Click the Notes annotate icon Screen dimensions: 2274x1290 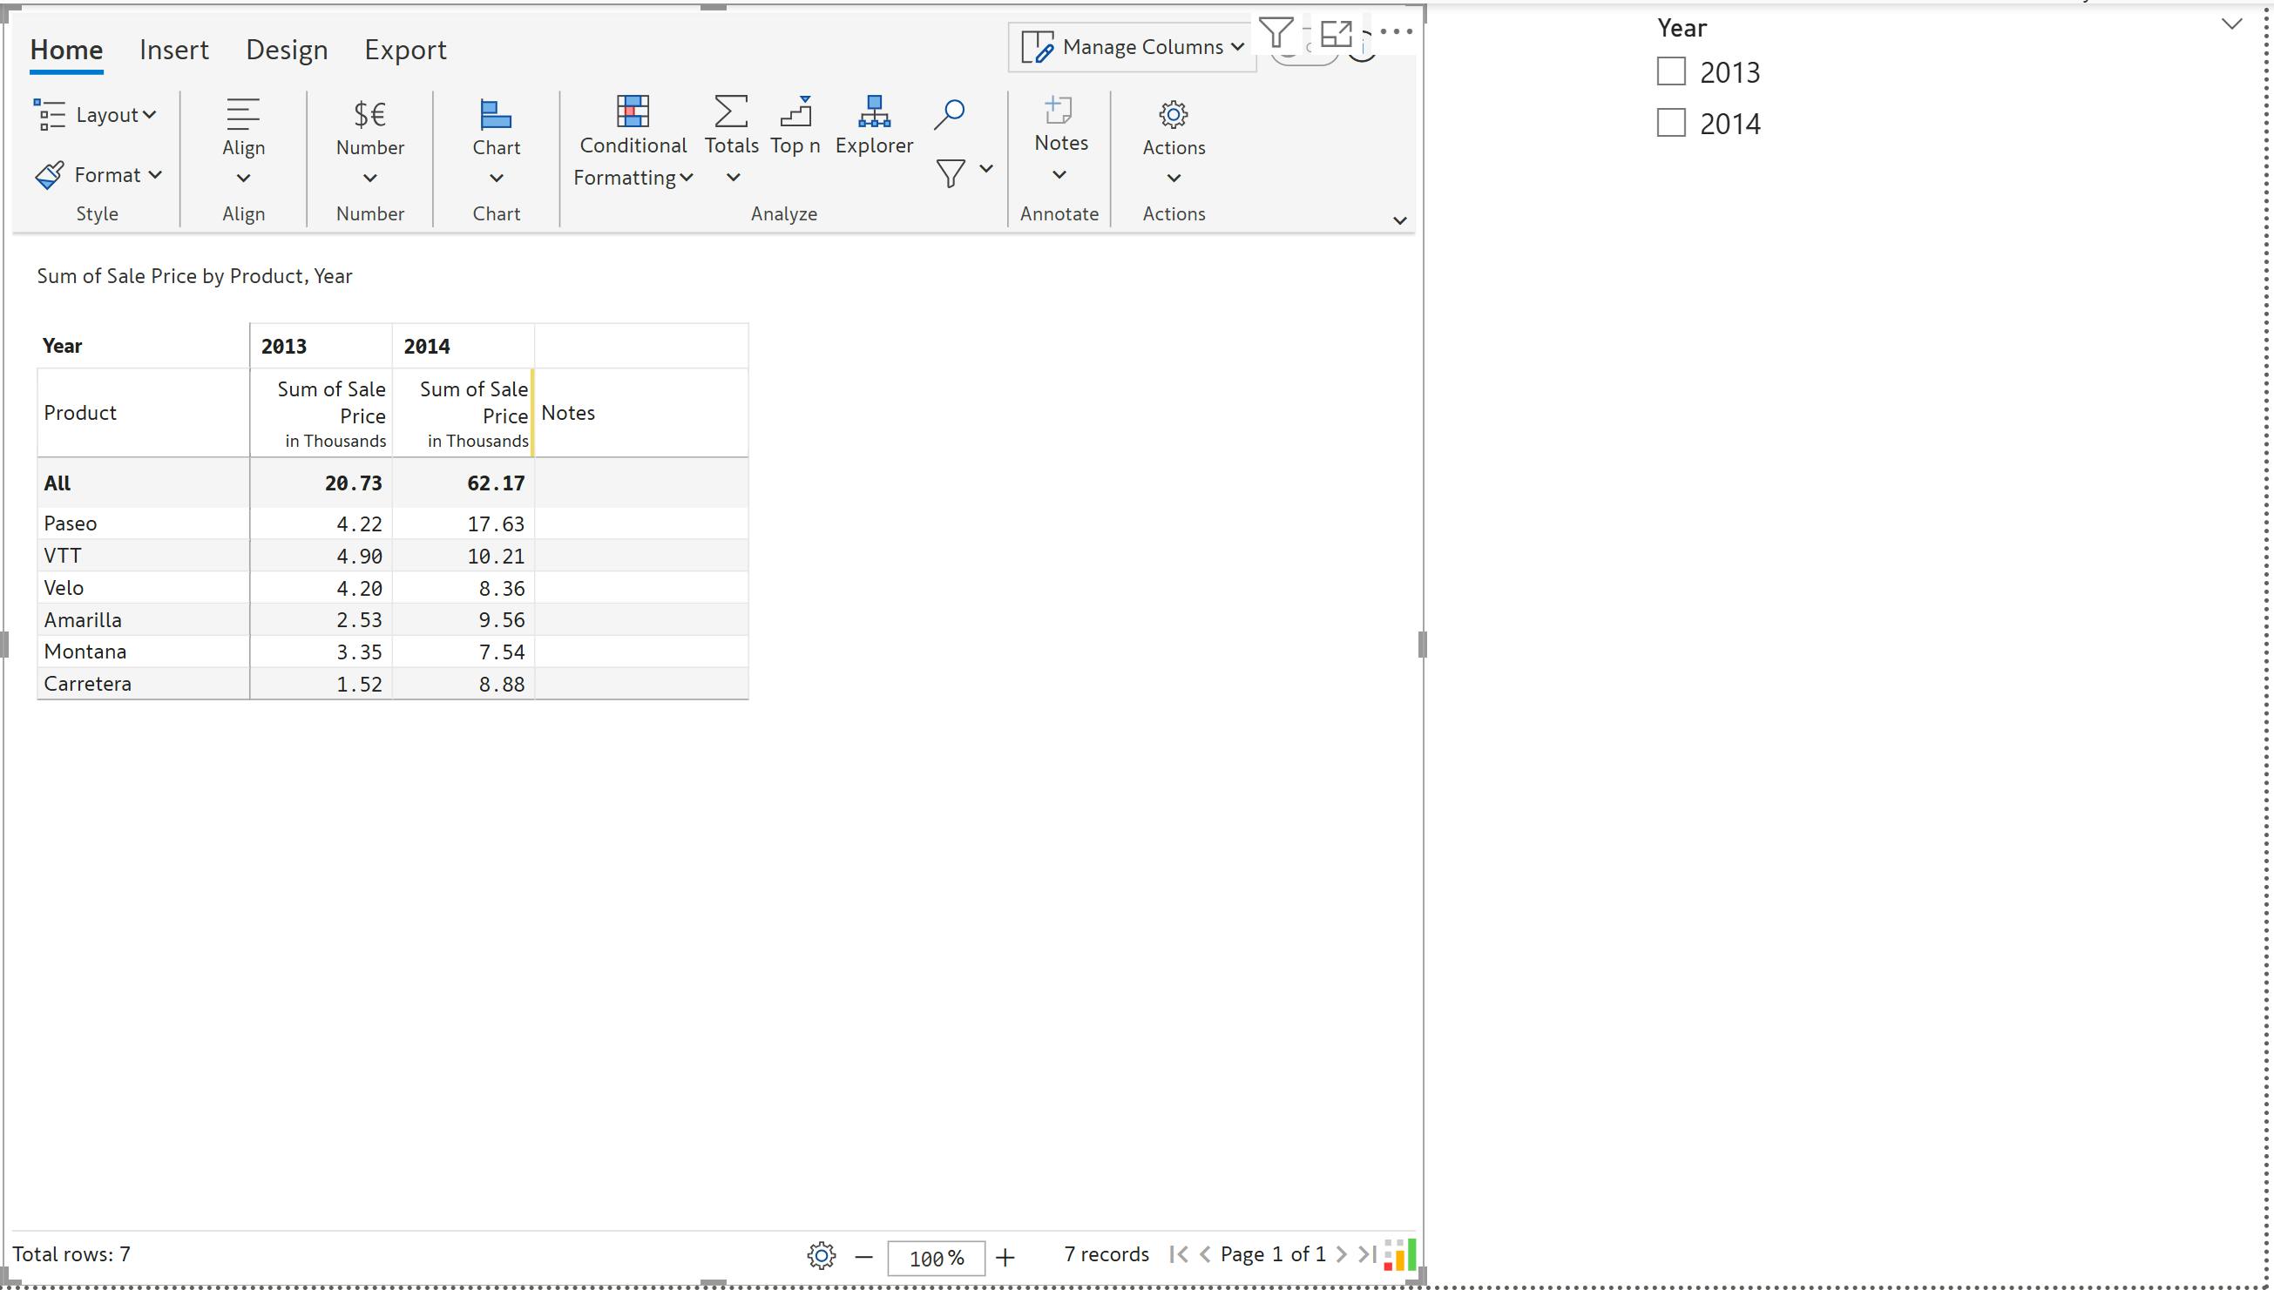pos(1058,111)
